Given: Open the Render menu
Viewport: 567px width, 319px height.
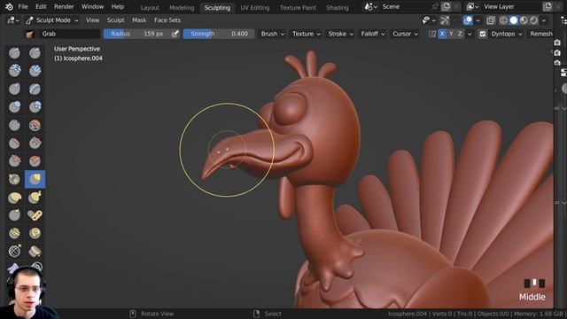Looking at the screenshot, I should tap(64, 7).
